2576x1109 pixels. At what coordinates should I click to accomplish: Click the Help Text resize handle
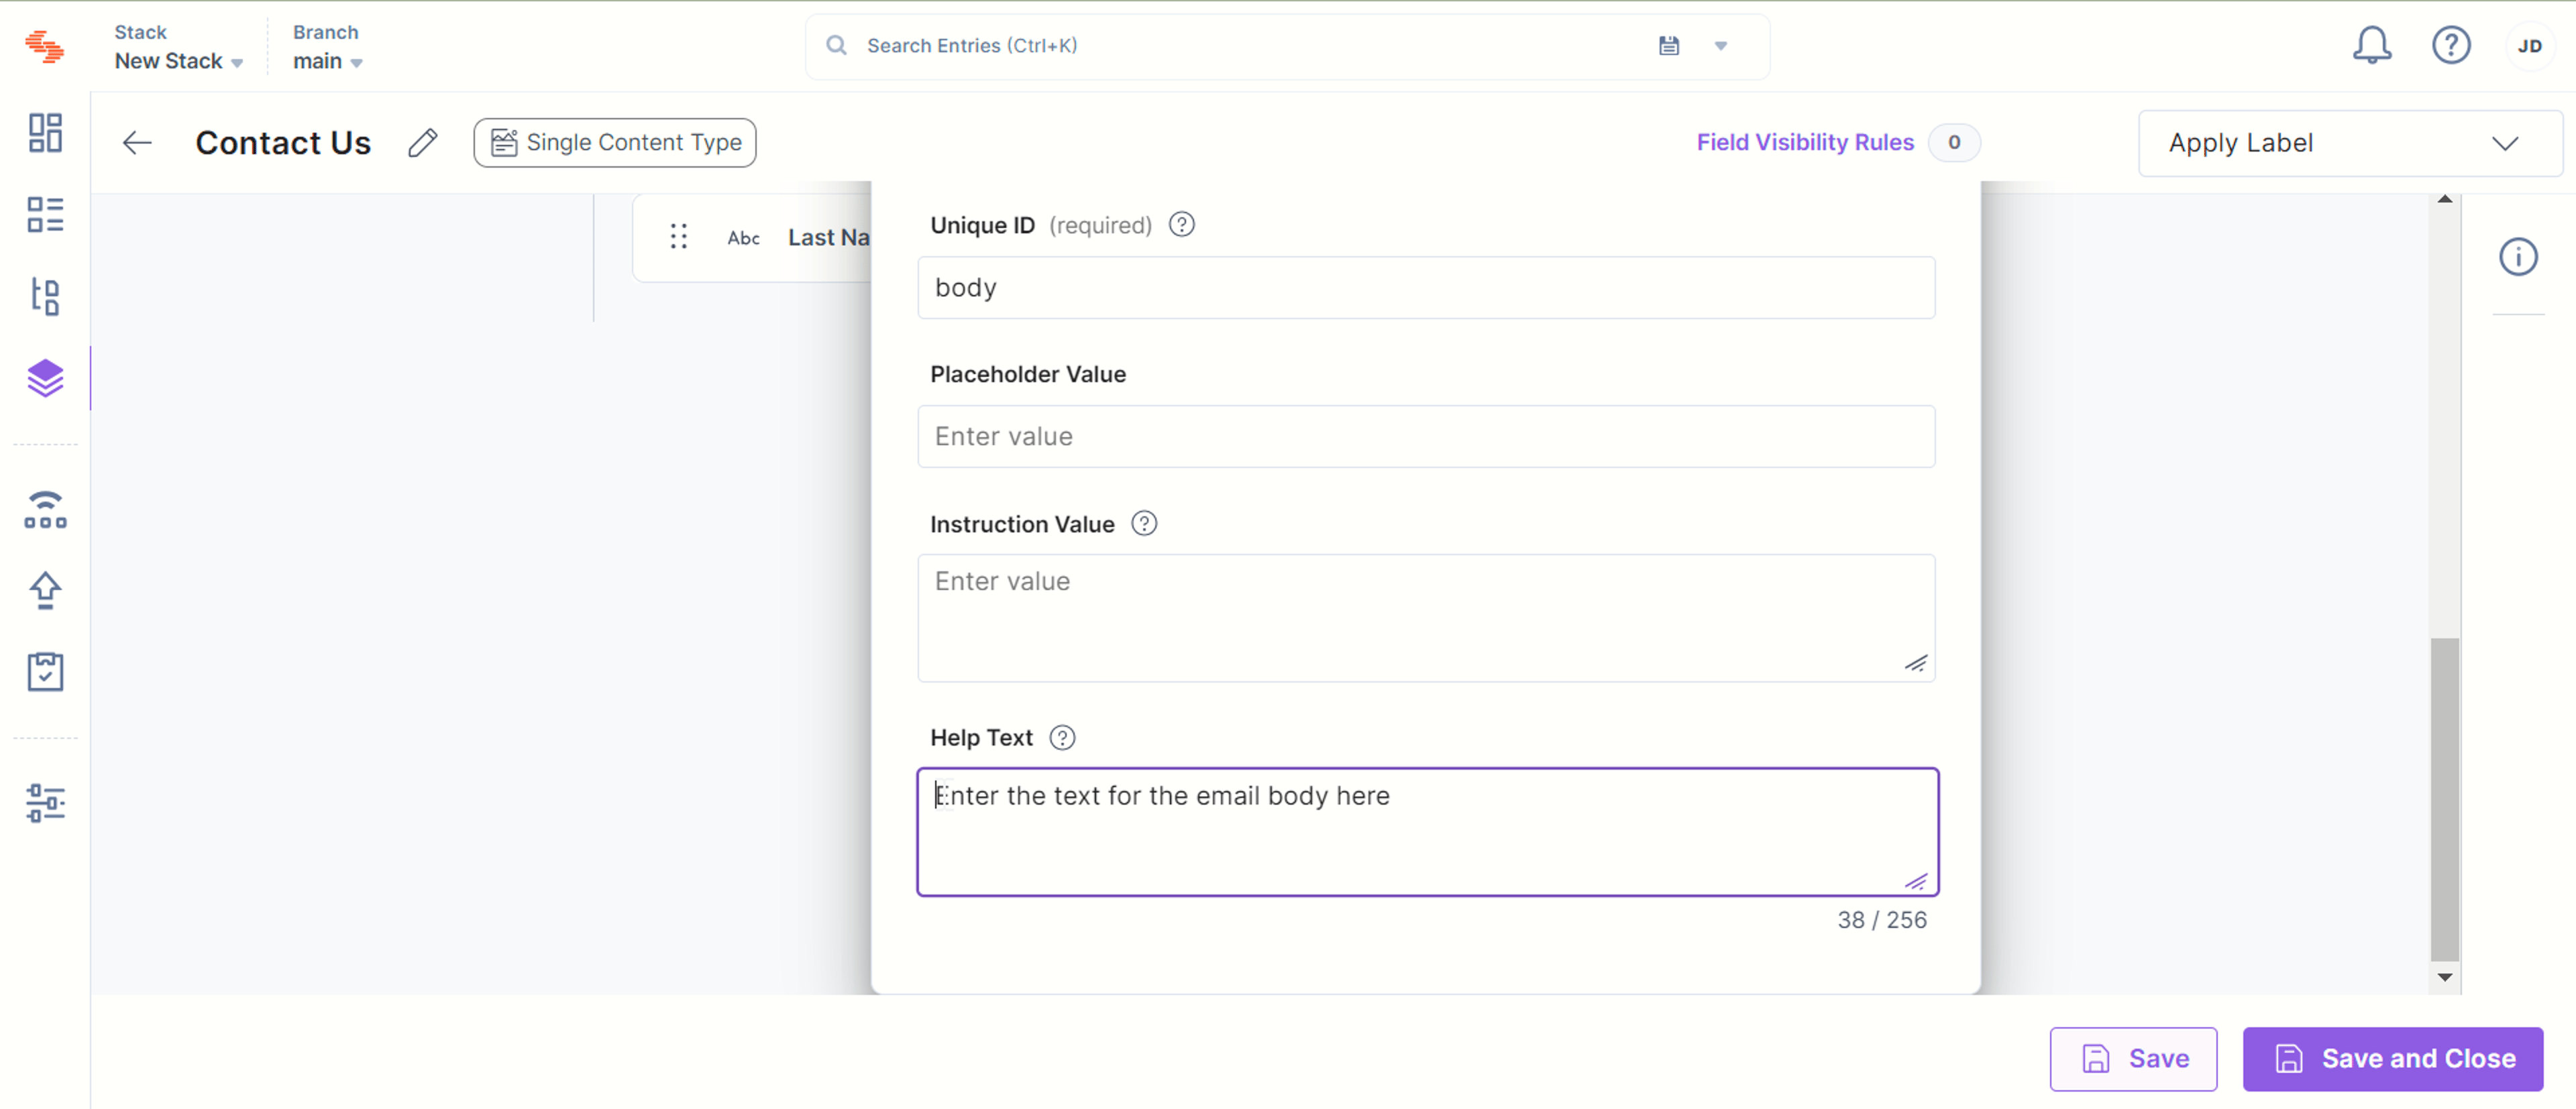coord(1915,881)
